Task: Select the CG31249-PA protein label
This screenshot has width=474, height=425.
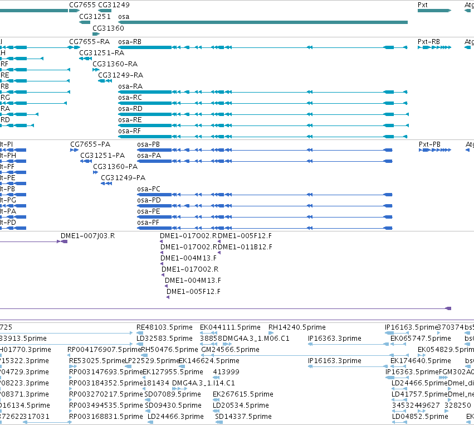Action: coord(123,178)
